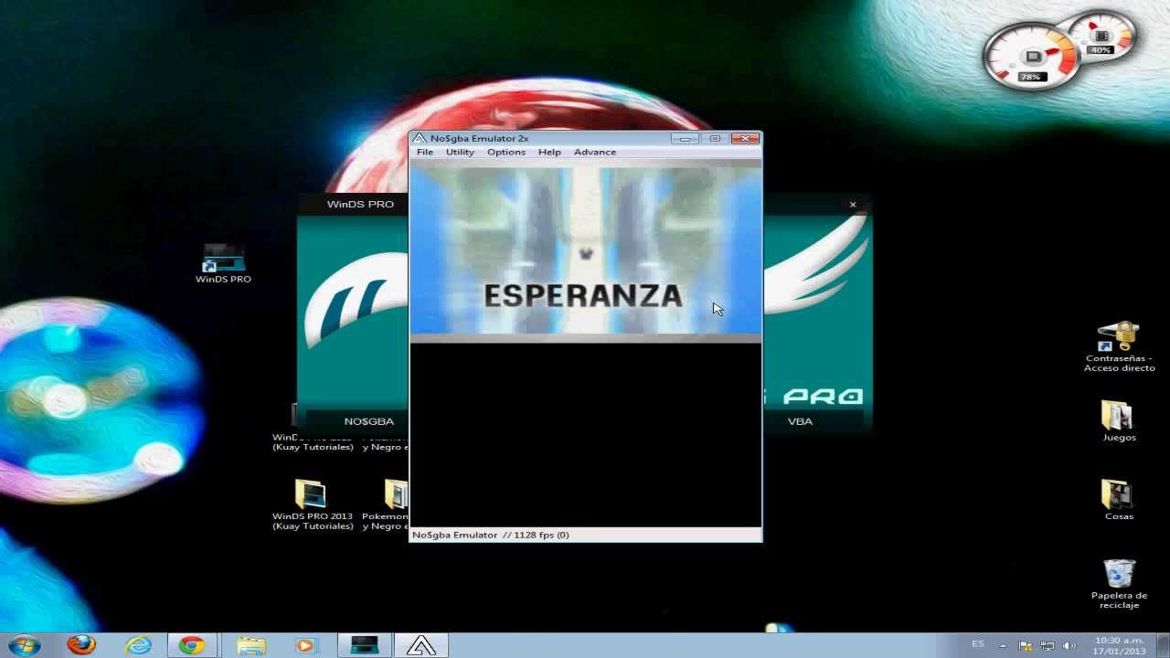Viewport: 1170px width, 658px height.
Task: Open Internet Explorer from the taskbar
Action: click(x=139, y=645)
